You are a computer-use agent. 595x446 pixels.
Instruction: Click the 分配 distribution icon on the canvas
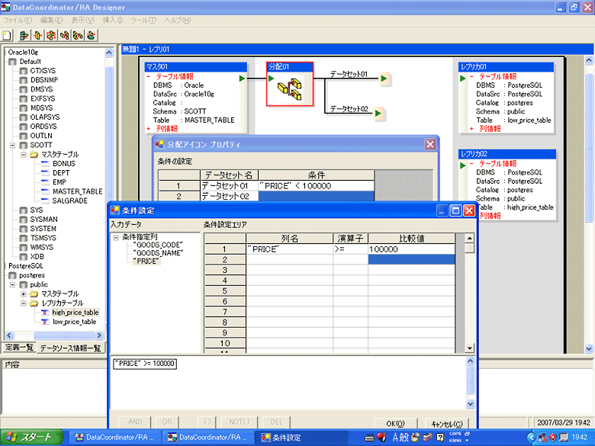click(x=289, y=89)
